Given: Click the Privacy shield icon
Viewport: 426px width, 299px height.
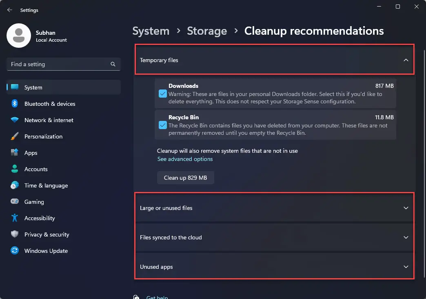Looking at the screenshot, I should [x=15, y=234].
